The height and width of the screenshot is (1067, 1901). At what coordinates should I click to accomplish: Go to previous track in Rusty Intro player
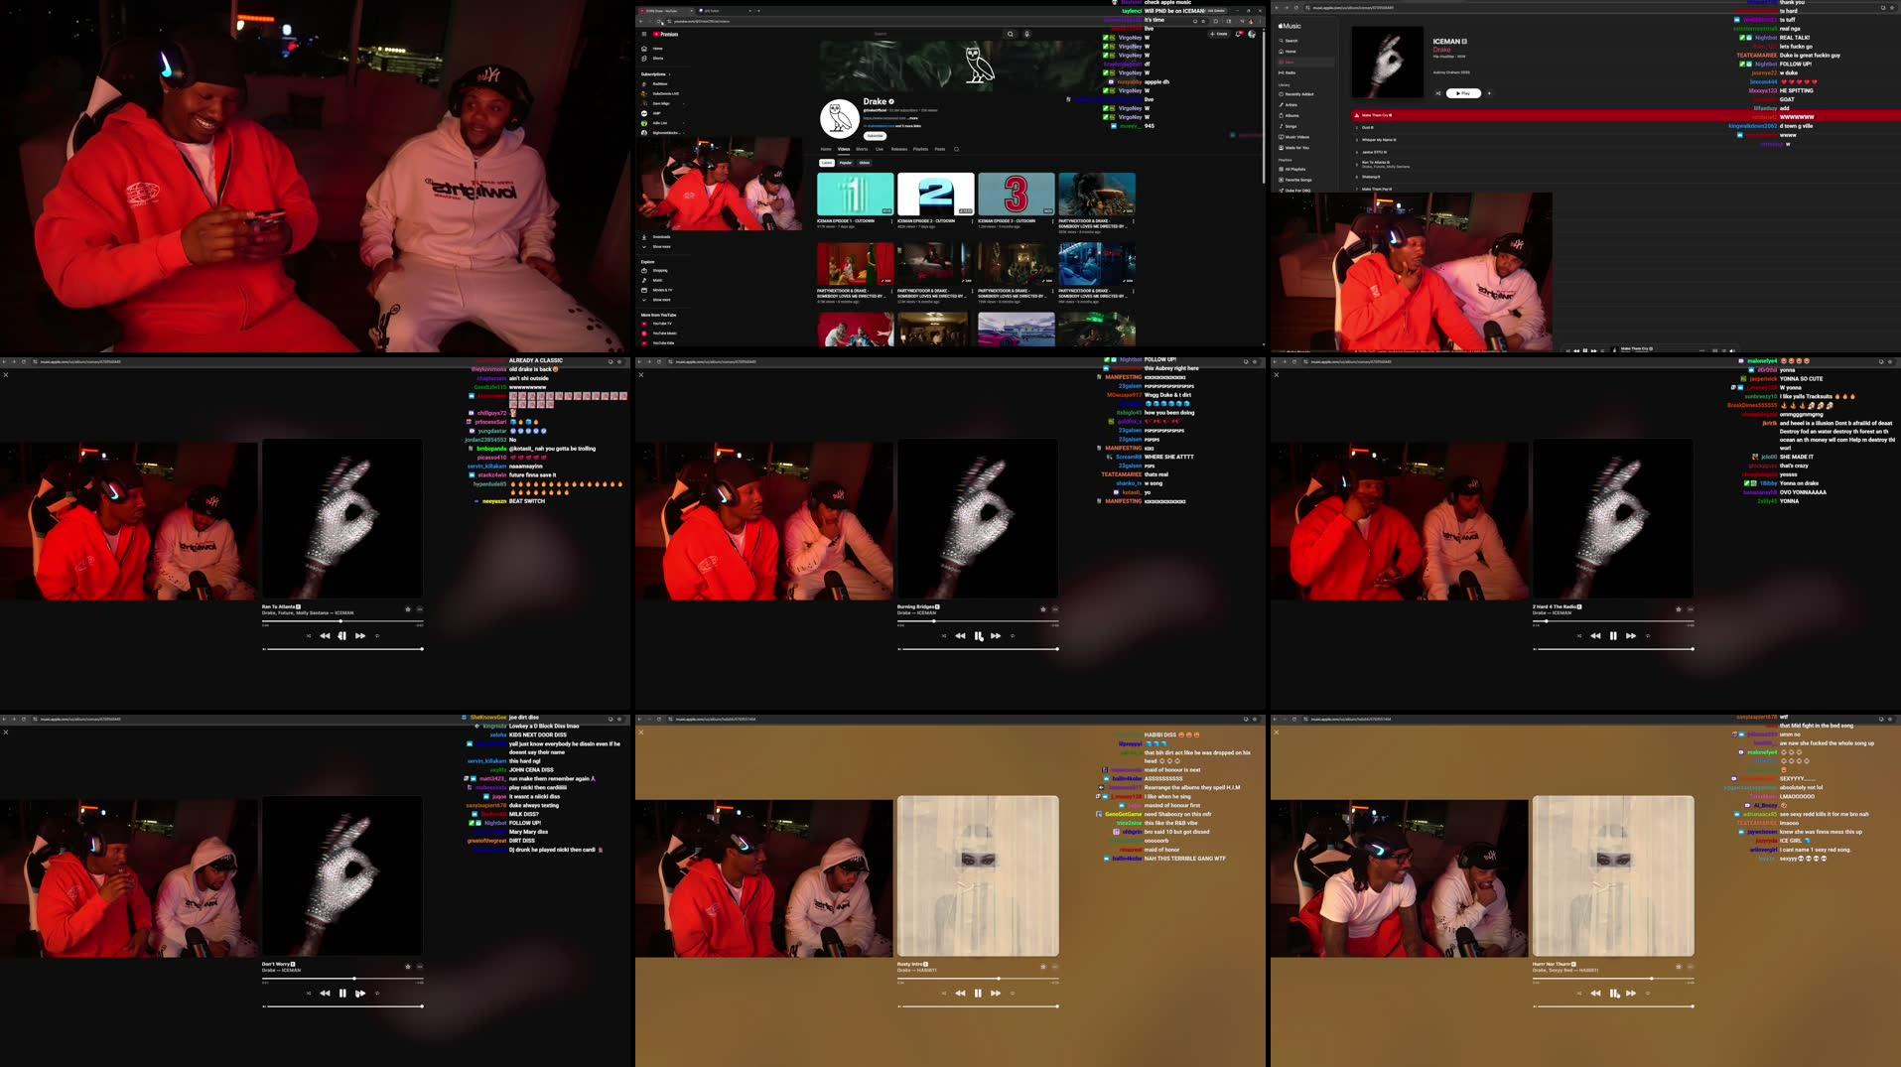(960, 994)
